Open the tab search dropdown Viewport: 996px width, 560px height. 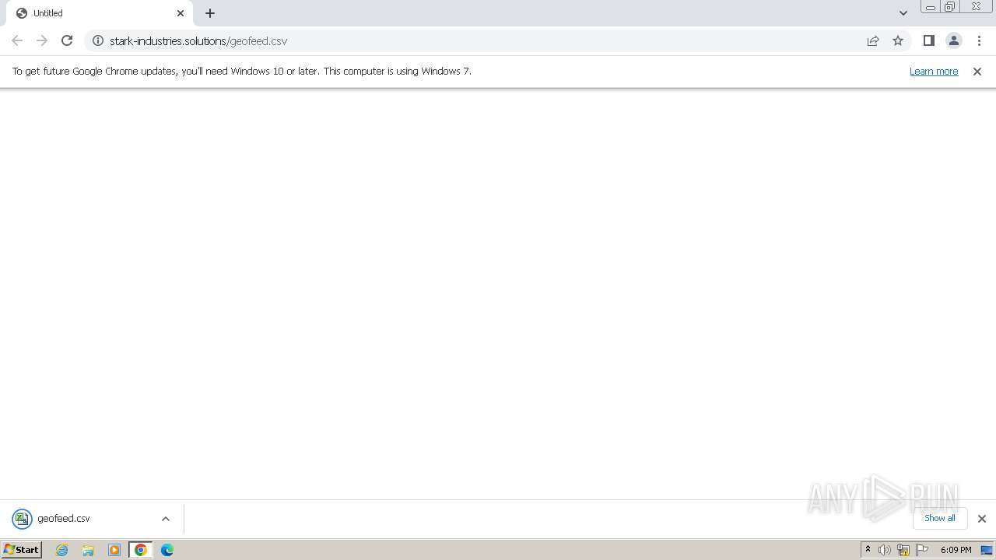(x=903, y=13)
